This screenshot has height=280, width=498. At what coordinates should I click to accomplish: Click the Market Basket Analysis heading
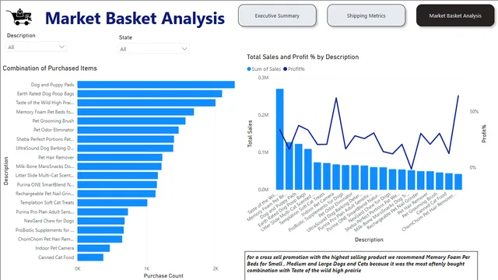[x=135, y=18]
